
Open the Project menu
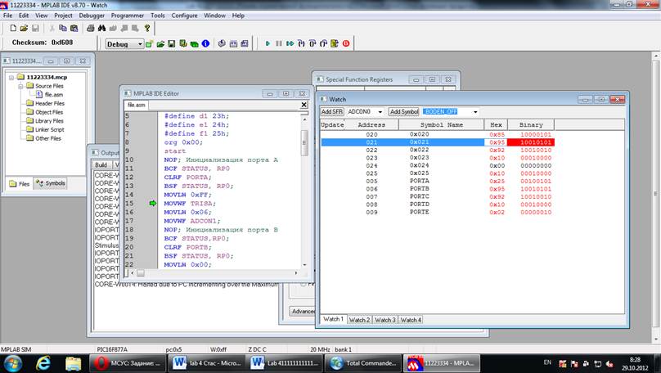(63, 16)
